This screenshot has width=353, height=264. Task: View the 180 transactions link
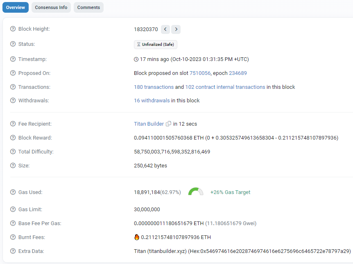tap(154, 87)
